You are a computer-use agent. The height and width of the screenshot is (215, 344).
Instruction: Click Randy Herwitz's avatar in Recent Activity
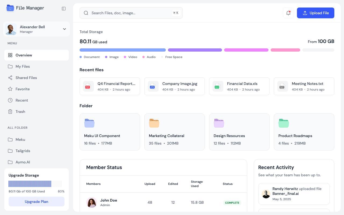coord(266,194)
